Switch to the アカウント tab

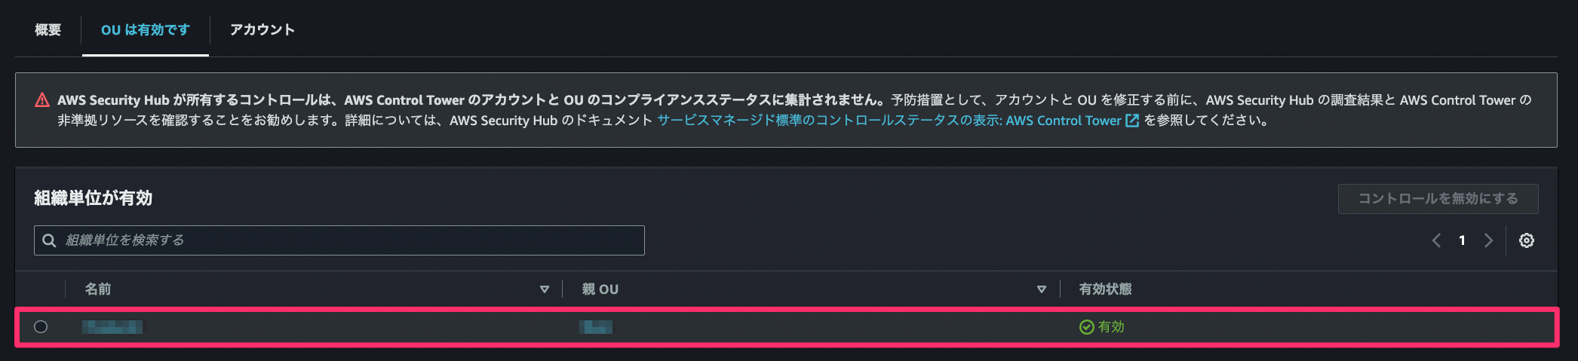tap(262, 29)
